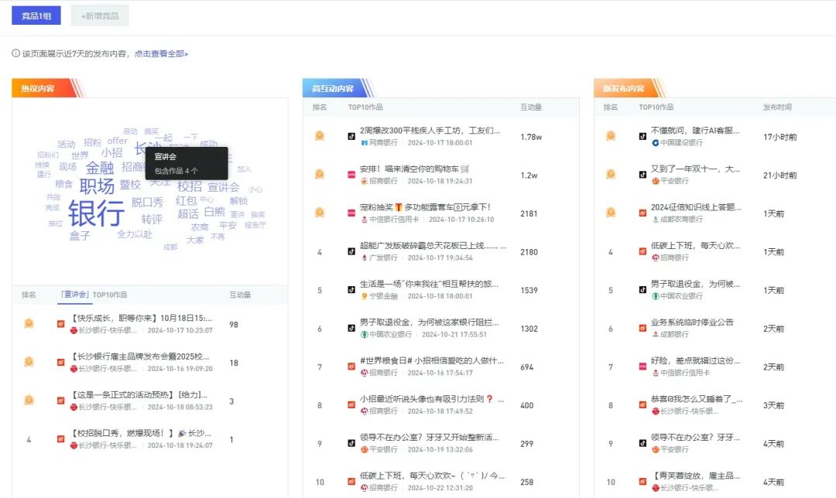Open post 【校招脱口秀，燃爆现场！】
This screenshot has width=836, height=498.
[x=142, y=433]
